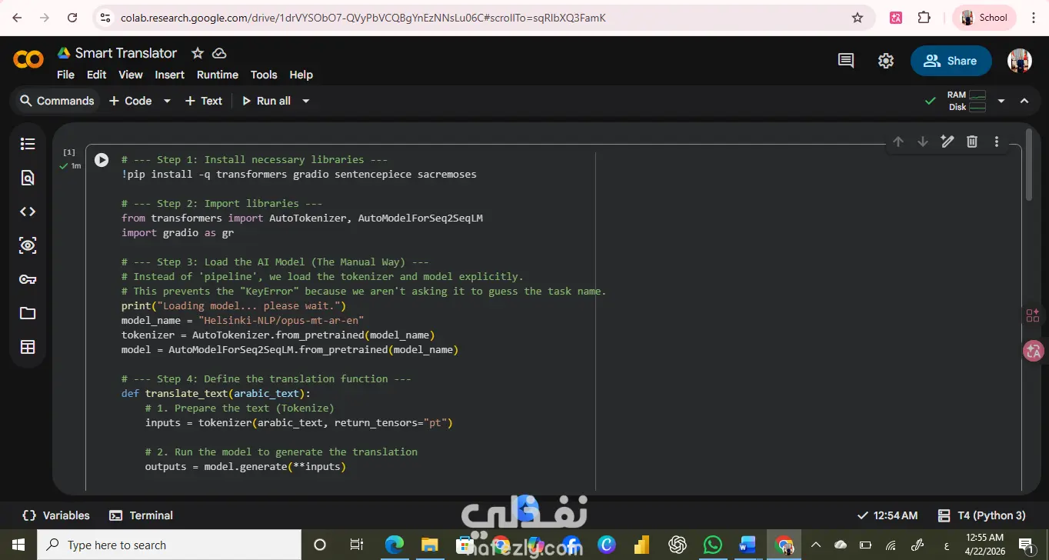The width and height of the screenshot is (1049, 560).
Task: Expand the Code cell dropdown arrow
Action: coord(167,101)
